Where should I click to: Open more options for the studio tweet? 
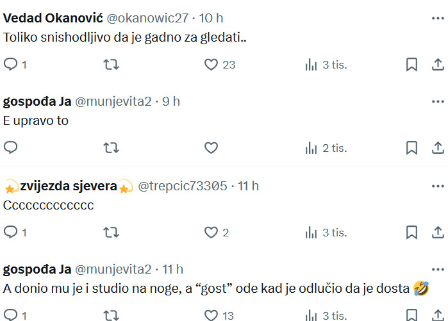tap(438, 269)
